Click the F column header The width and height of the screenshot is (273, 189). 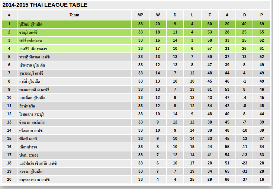(210, 15)
